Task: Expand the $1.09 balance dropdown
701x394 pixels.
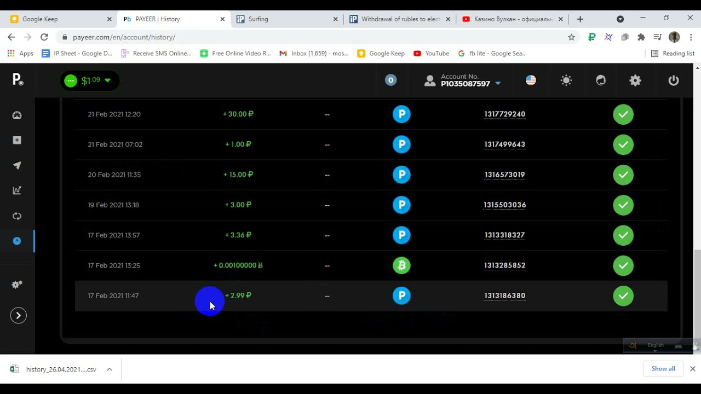Action: 90,80
